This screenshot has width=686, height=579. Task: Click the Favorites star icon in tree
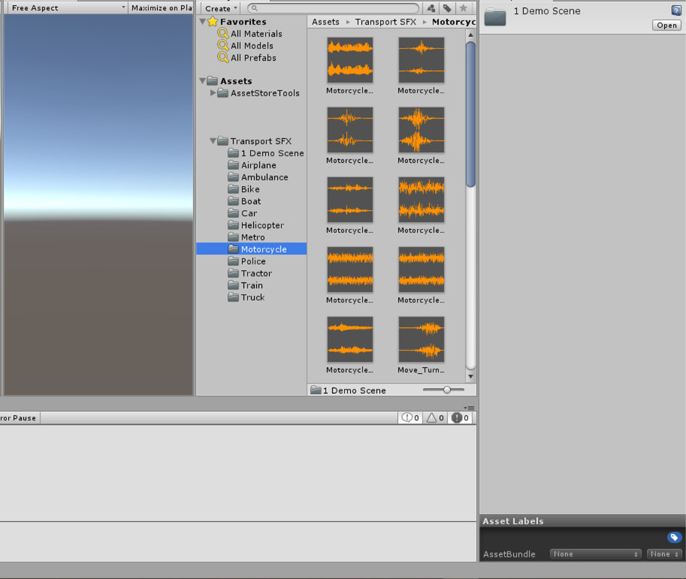213,22
